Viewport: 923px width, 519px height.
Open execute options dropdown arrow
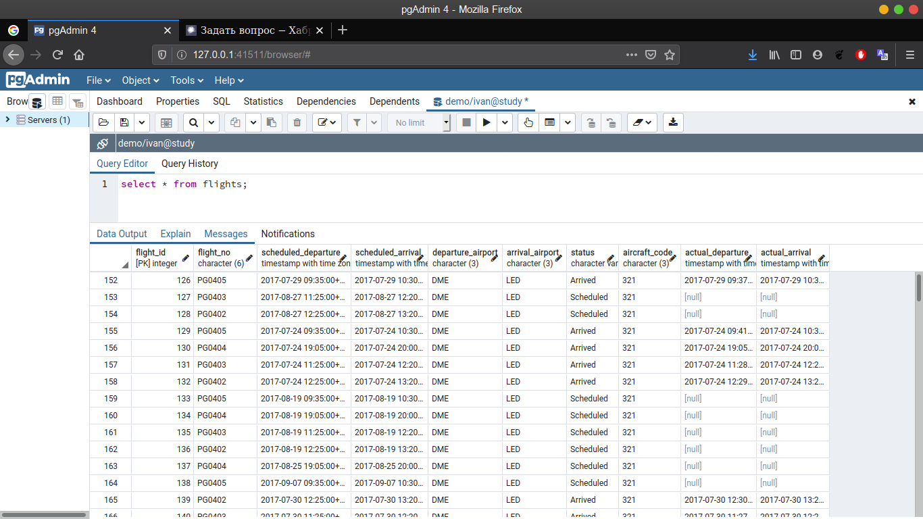pyautogui.click(x=505, y=122)
